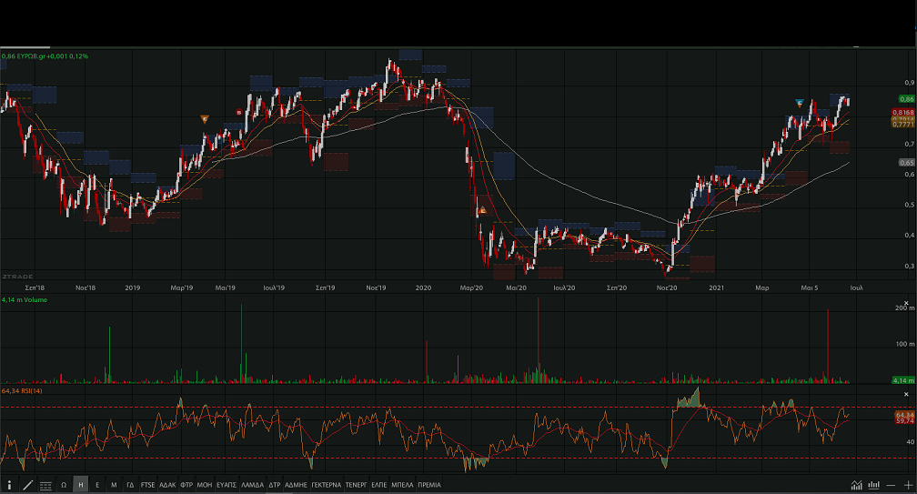Toggle the H timeframe button
This screenshot has height=494, width=917.
[x=81, y=486]
